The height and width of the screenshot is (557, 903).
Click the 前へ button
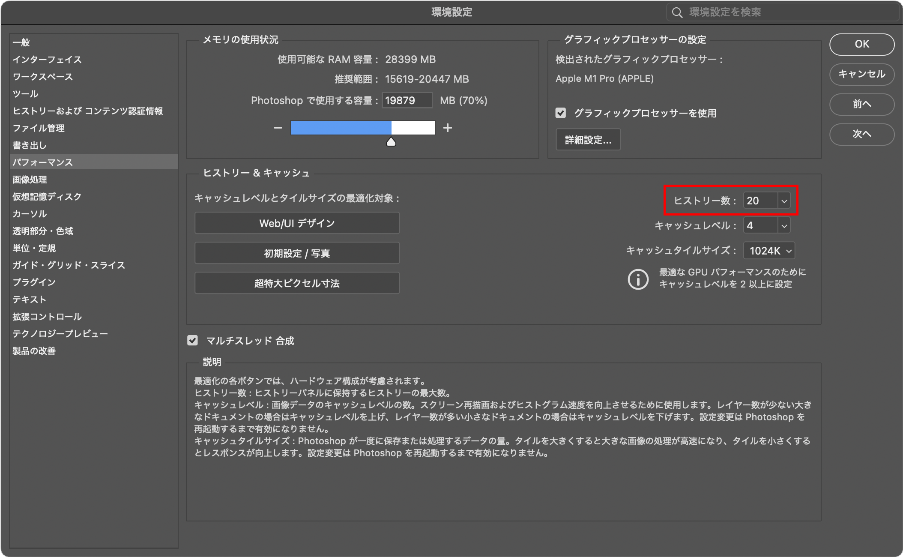[861, 104]
